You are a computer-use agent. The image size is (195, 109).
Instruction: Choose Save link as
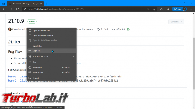(52, 46)
